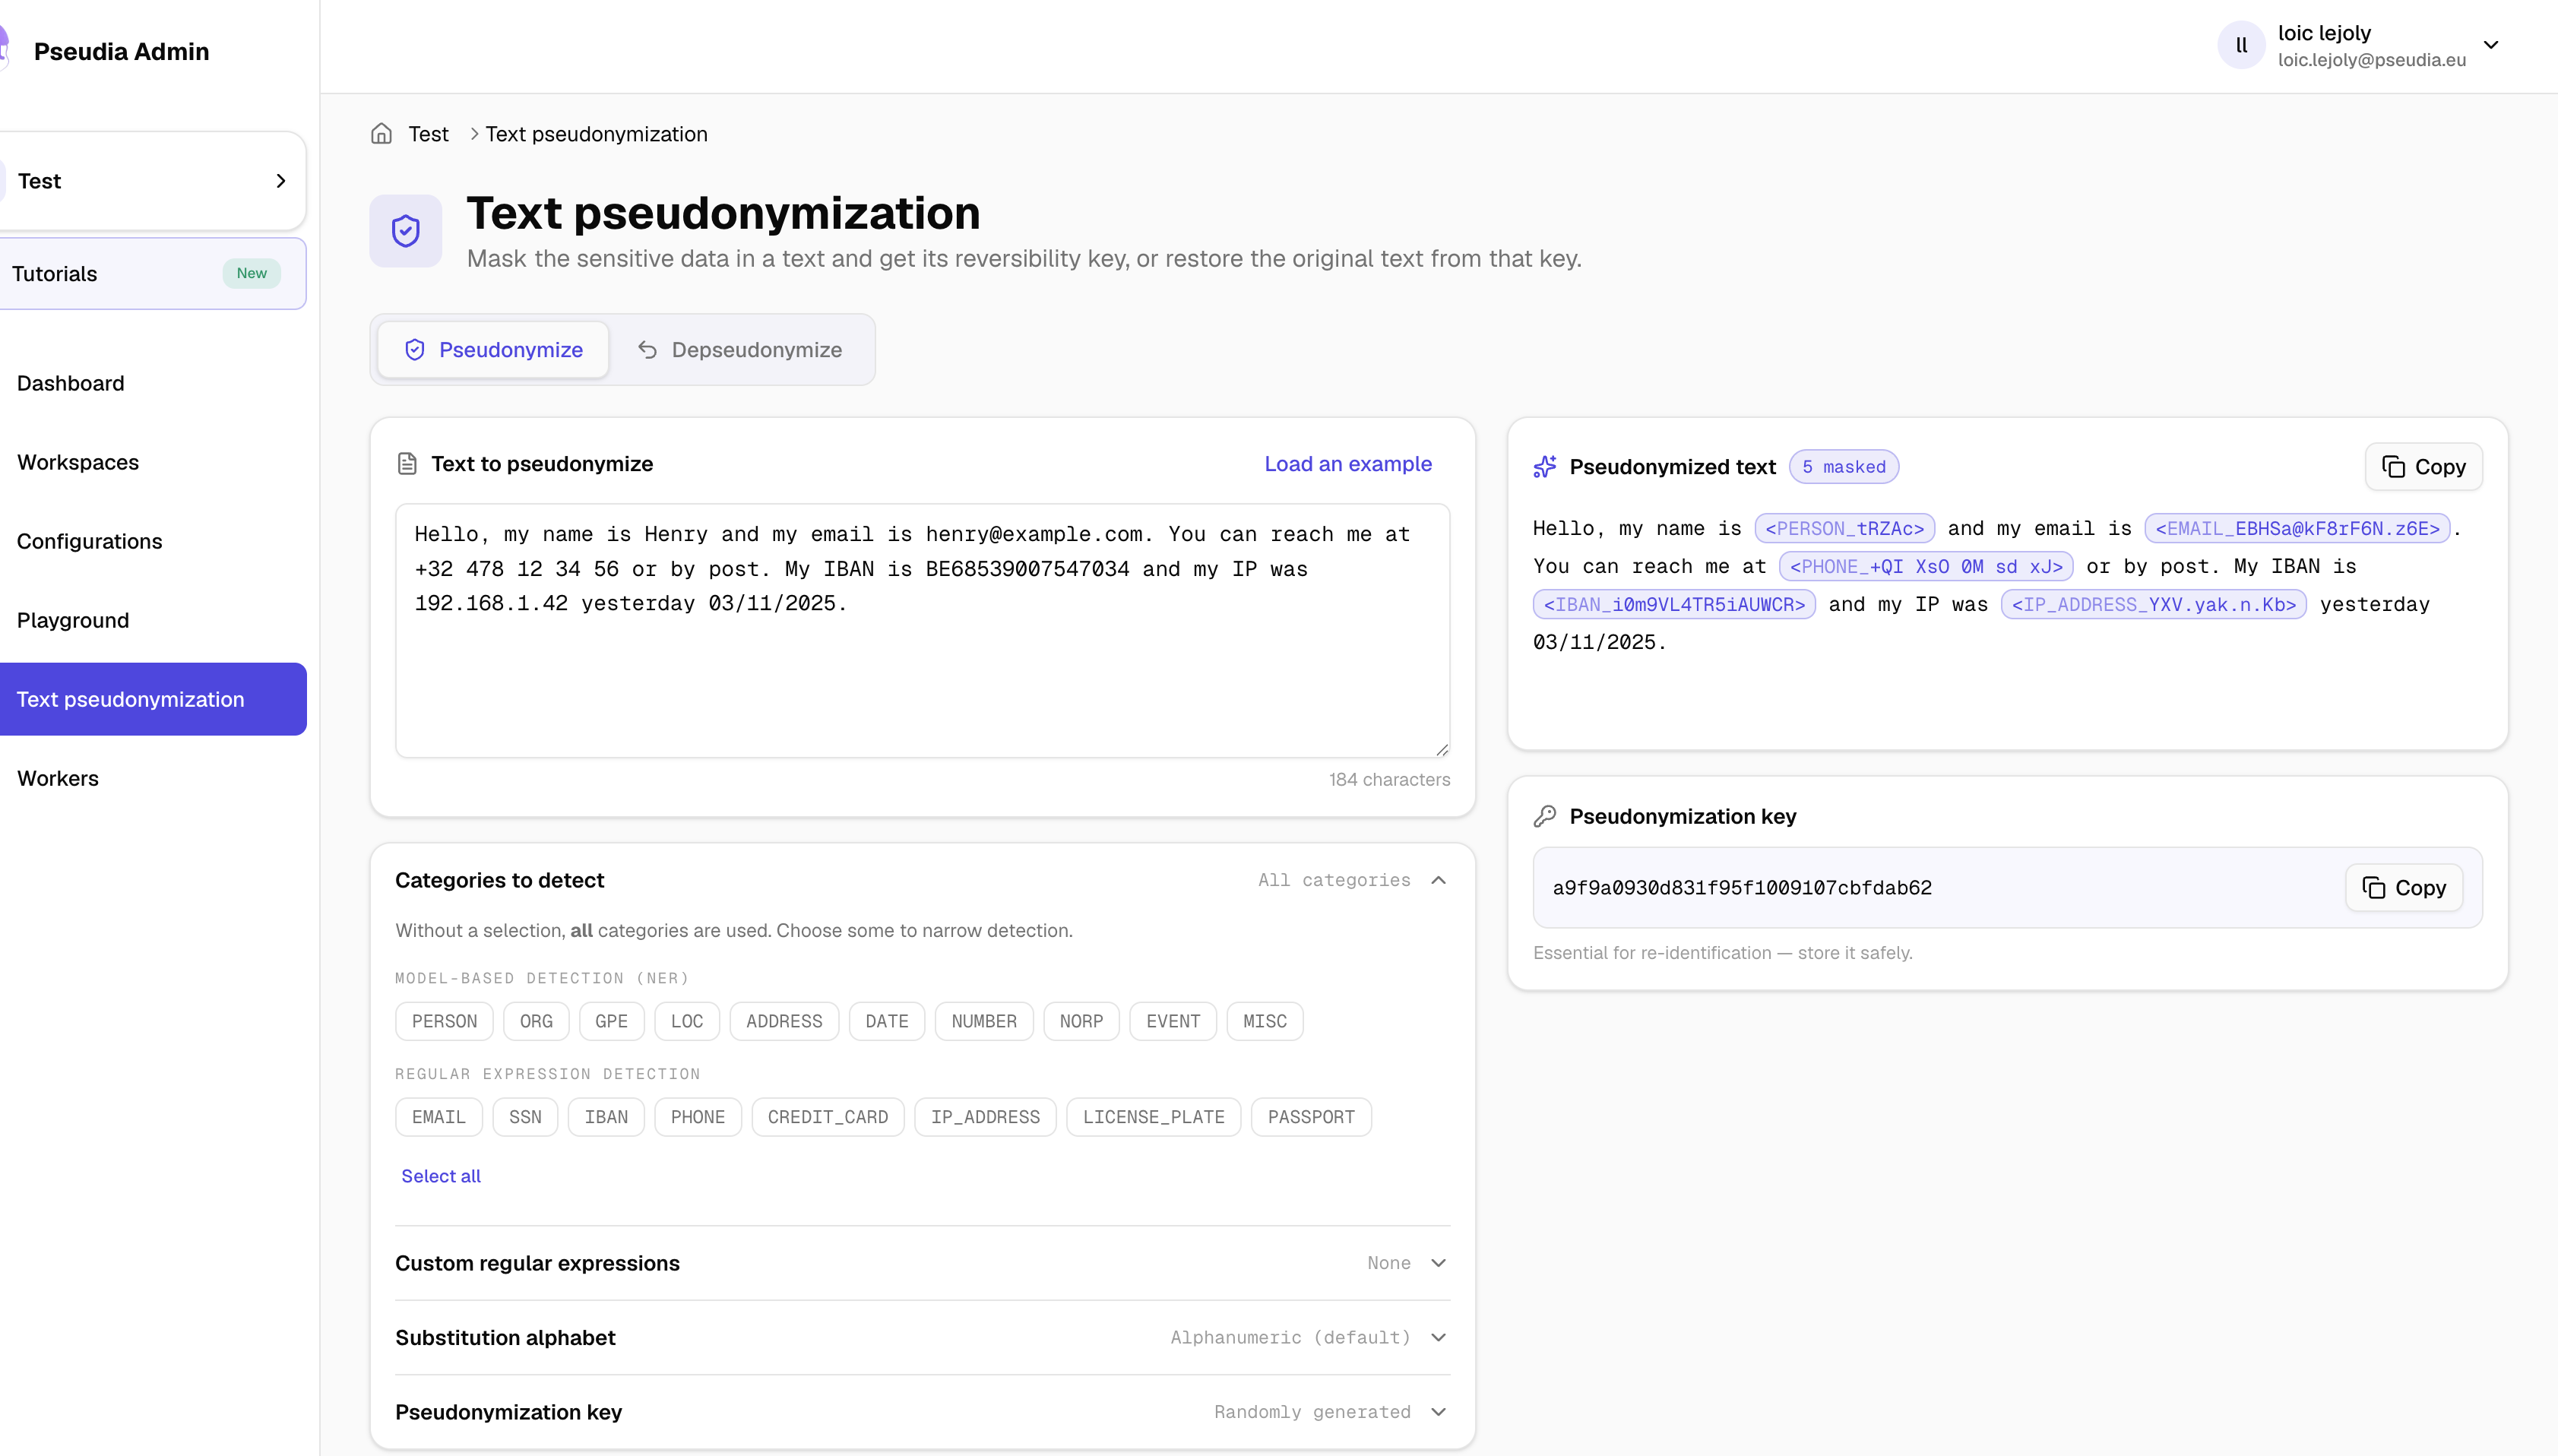Toggle the EMAIL regex chip
This screenshot has height=1456, width=2558.
tap(439, 1117)
